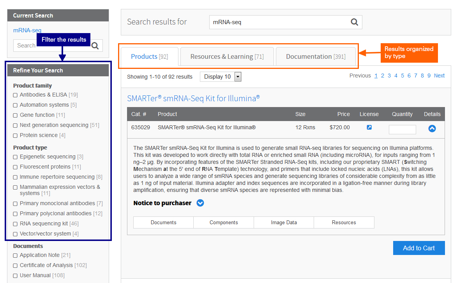Switch to the Products tab
Viewport: 459px width, 283px height.
click(x=150, y=56)
